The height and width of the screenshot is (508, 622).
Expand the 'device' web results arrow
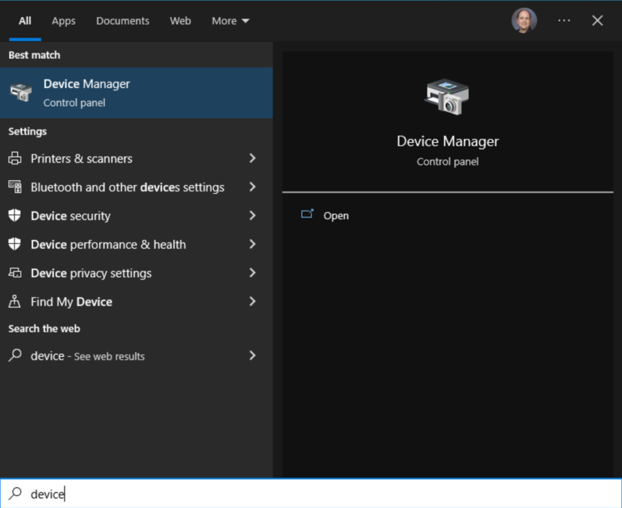point(252,356)
